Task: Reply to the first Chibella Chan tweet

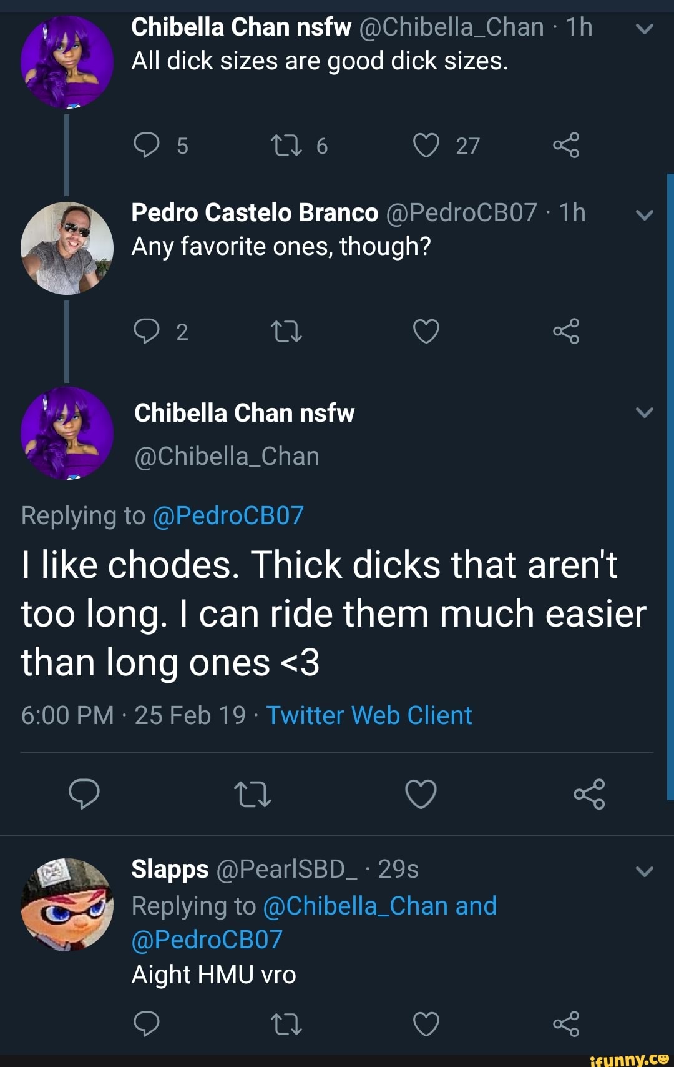Action: [147, 145]
